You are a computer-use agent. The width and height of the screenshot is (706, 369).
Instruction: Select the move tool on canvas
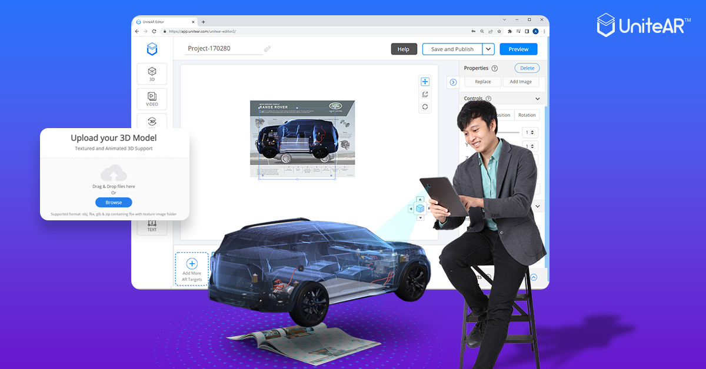point(425,82)
